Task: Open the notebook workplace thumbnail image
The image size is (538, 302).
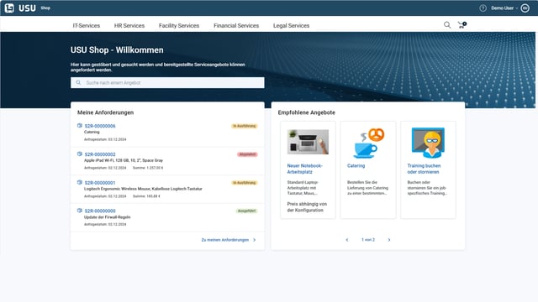Action: [308, 142]
